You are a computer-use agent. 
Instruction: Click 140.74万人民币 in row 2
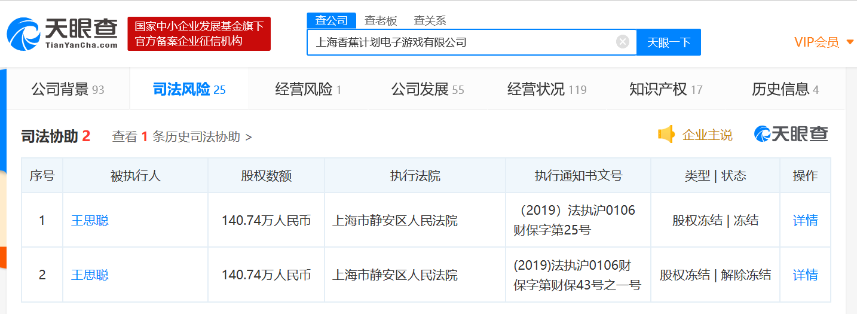coord(267,275)
